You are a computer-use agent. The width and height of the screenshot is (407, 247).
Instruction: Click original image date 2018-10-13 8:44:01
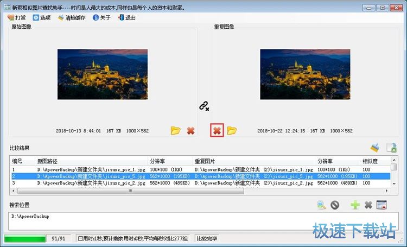(x=78, y=131)
